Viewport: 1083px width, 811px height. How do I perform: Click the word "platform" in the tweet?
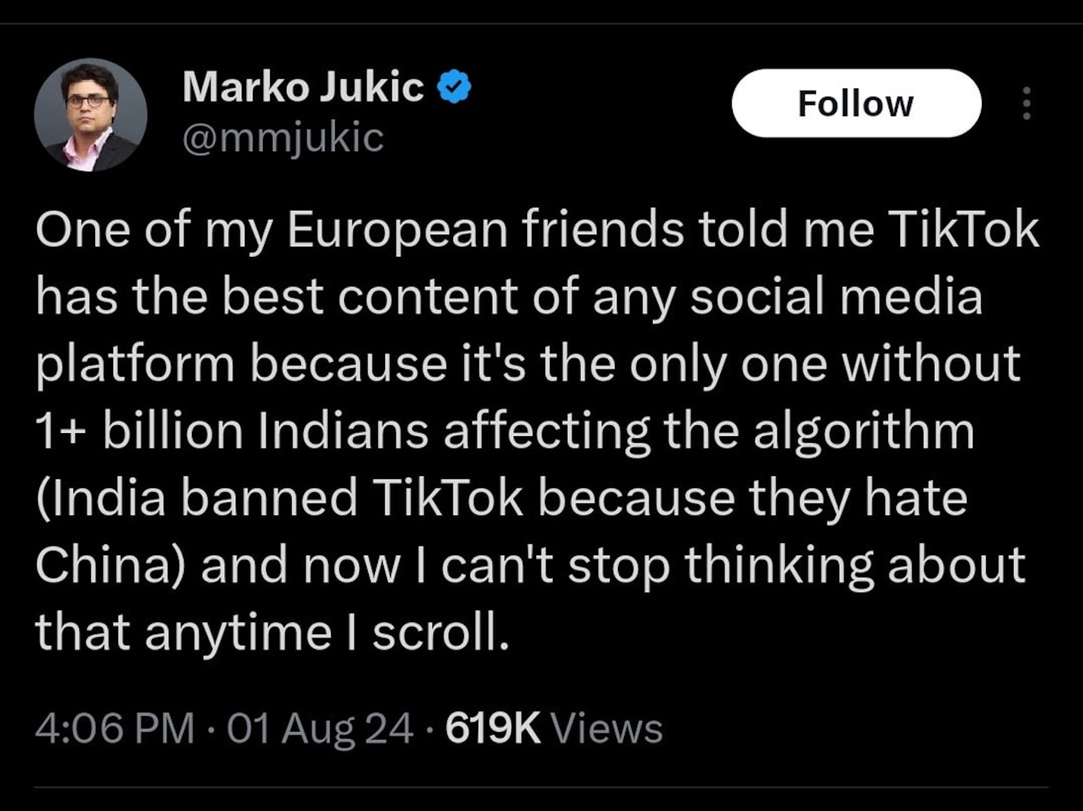pyautogui.click(x=135, y=365)
